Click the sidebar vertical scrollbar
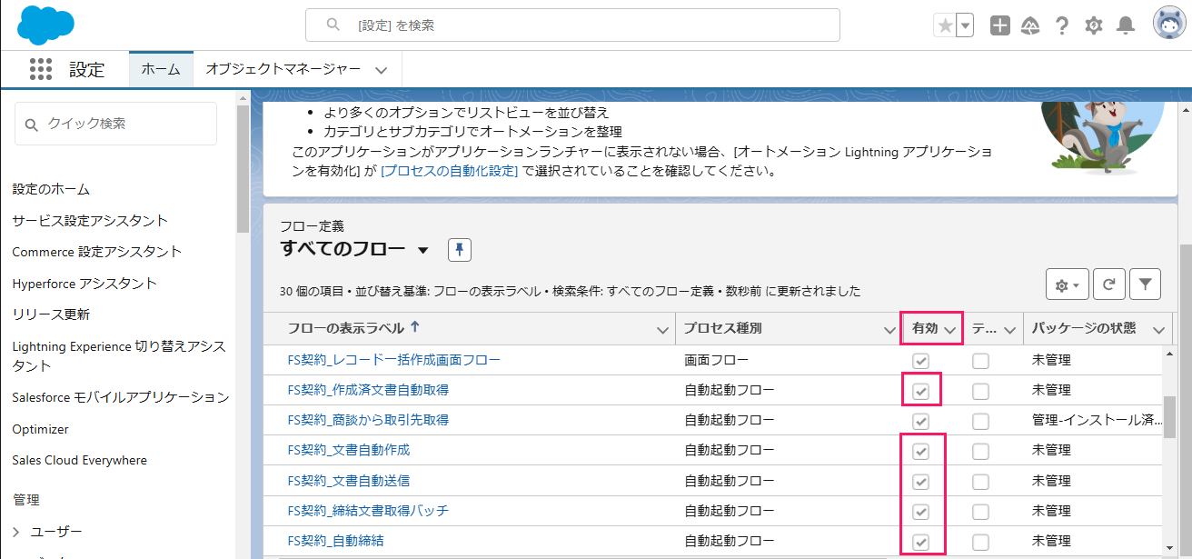This screenshot has height=559, width=1192. point(243,168)
